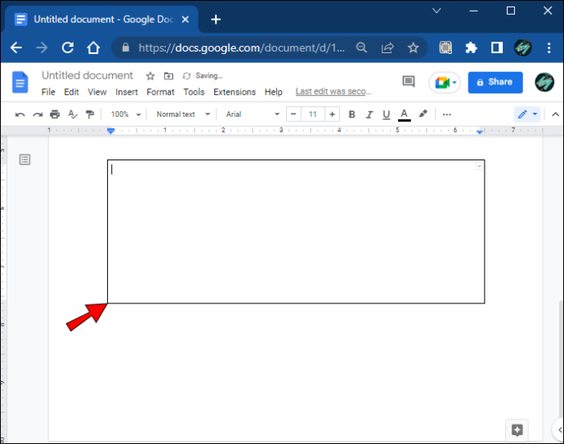Hide the menus with the up chevron
The image size is (564, 444).
click(555, 114)
